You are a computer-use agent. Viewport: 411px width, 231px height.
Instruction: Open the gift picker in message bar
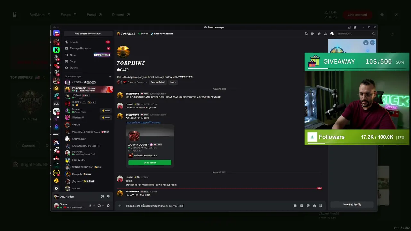[295, 206]
